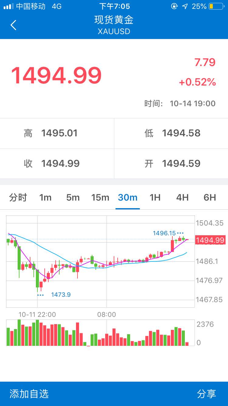Tap the signal strength bars icon

click(x=9, y=6)
